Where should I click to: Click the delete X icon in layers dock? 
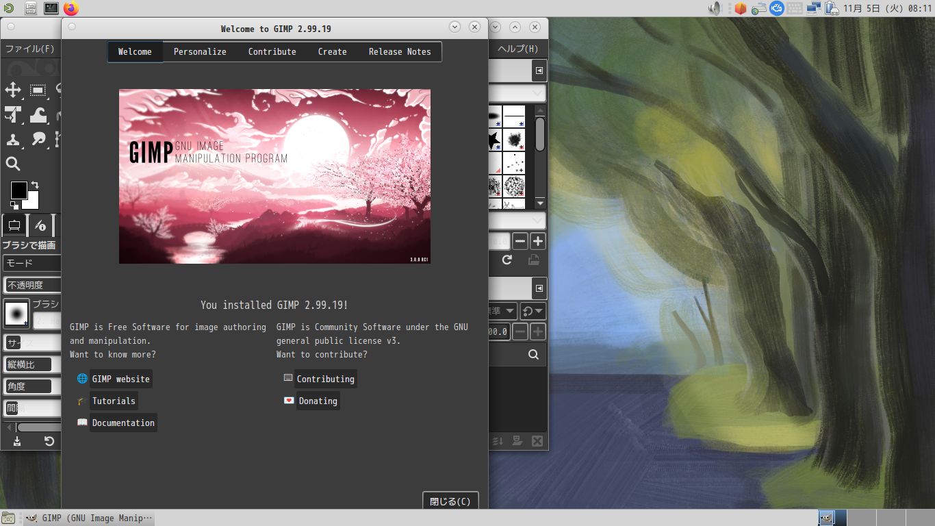tap(537, 441)
